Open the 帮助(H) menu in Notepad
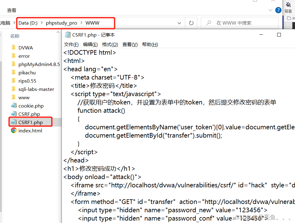The height and width of the screenshot is (223, 295). click(150, 45)
